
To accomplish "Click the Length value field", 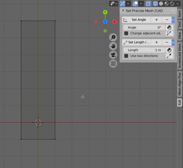I will (144, 50).
